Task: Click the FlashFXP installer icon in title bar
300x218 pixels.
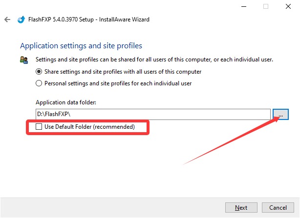Action: tap(21, 20)
